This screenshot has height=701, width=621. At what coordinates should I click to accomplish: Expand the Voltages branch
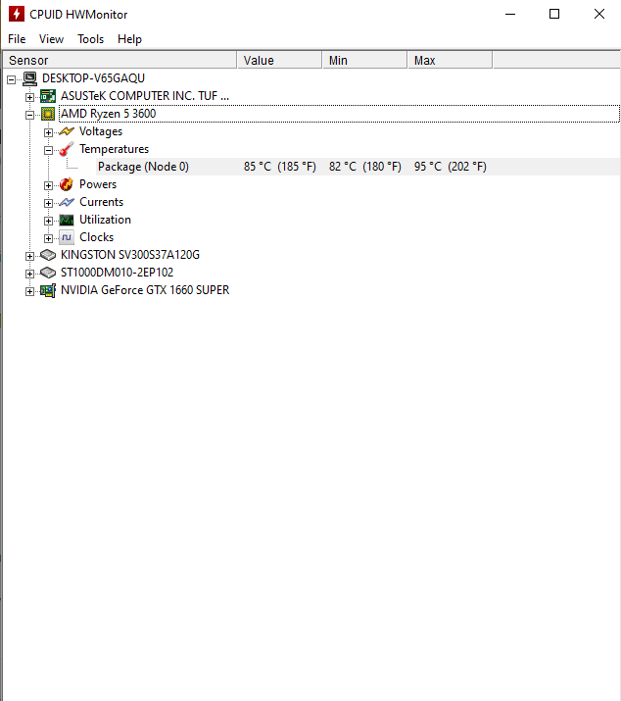[x=48, y=132]
